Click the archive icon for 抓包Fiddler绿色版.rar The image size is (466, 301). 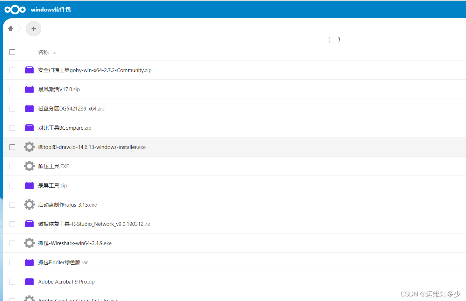coord(29,262)
